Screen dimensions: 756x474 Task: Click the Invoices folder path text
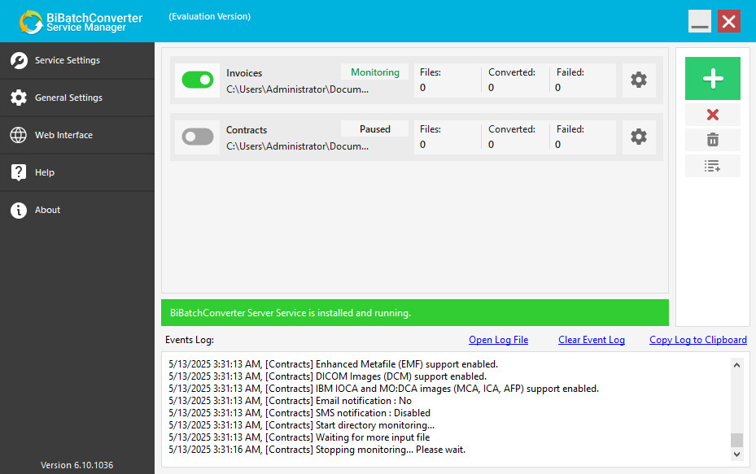pos(298,89)
